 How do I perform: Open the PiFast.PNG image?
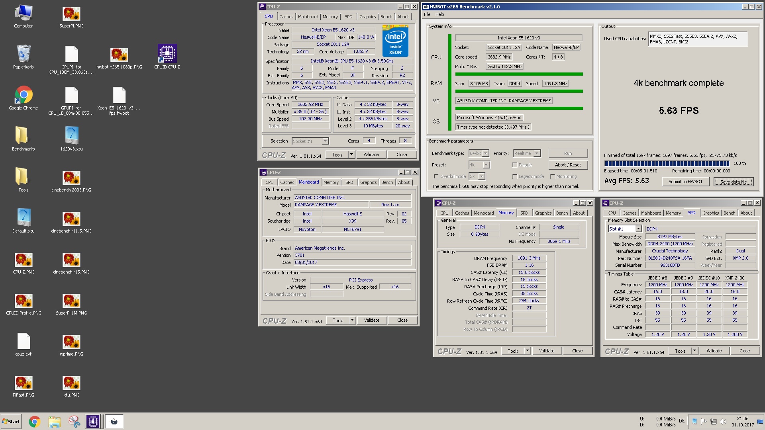pyautogui.click(x=23, y=385)
